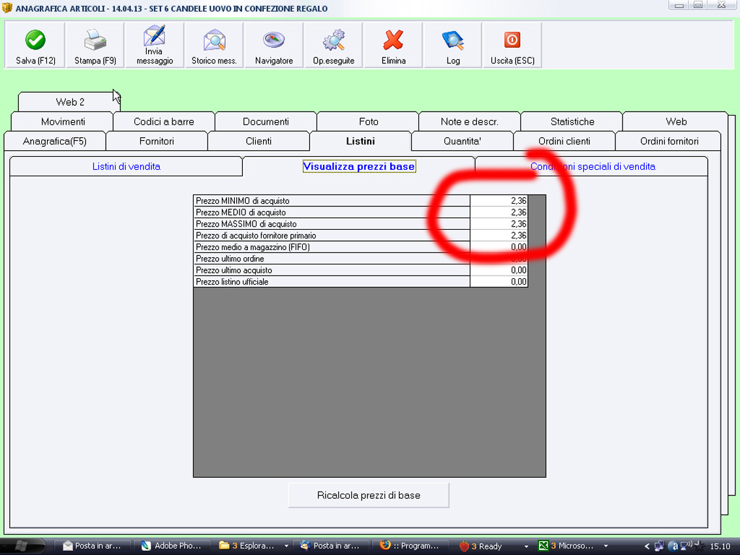Expand hidden system tray icons arrow
The height and width of the screenshot is (555, 740).
pos(647,546)
